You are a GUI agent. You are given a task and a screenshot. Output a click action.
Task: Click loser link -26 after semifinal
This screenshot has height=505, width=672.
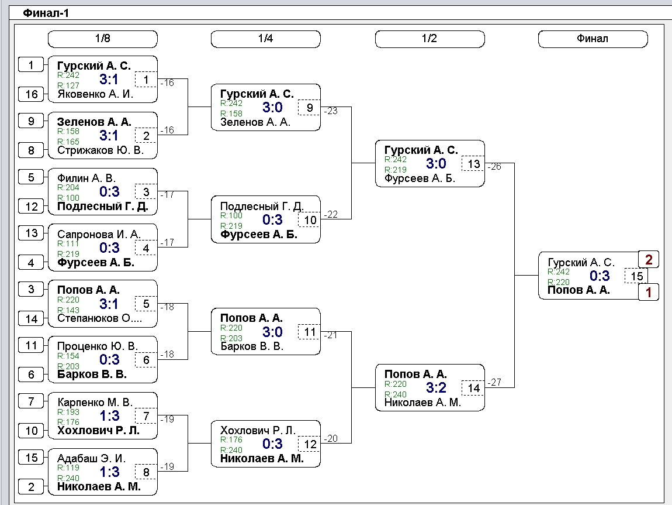point(494,166)
